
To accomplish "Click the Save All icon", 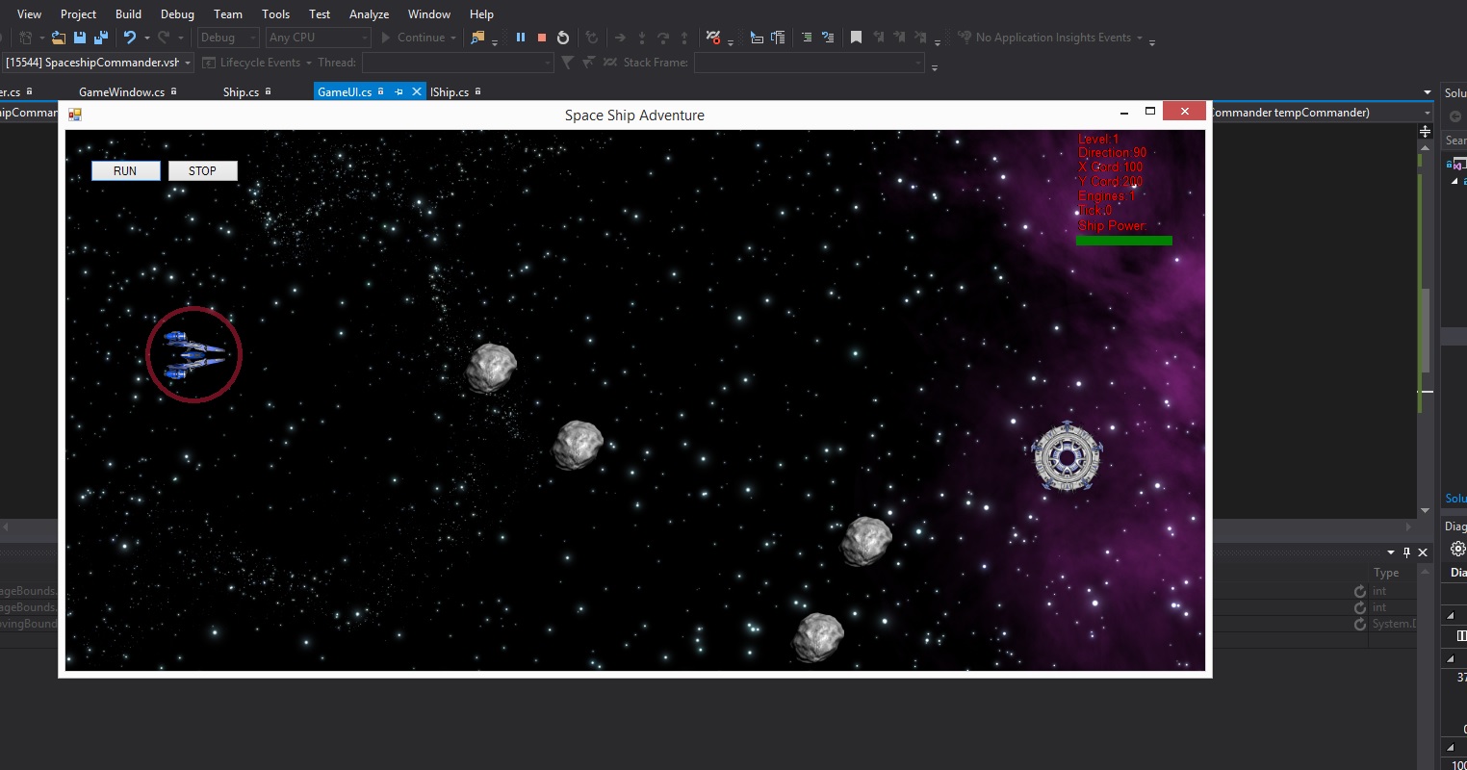I will [100, 37].
